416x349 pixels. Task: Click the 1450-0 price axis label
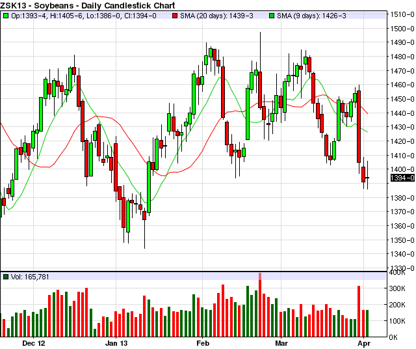click(402, 99)
